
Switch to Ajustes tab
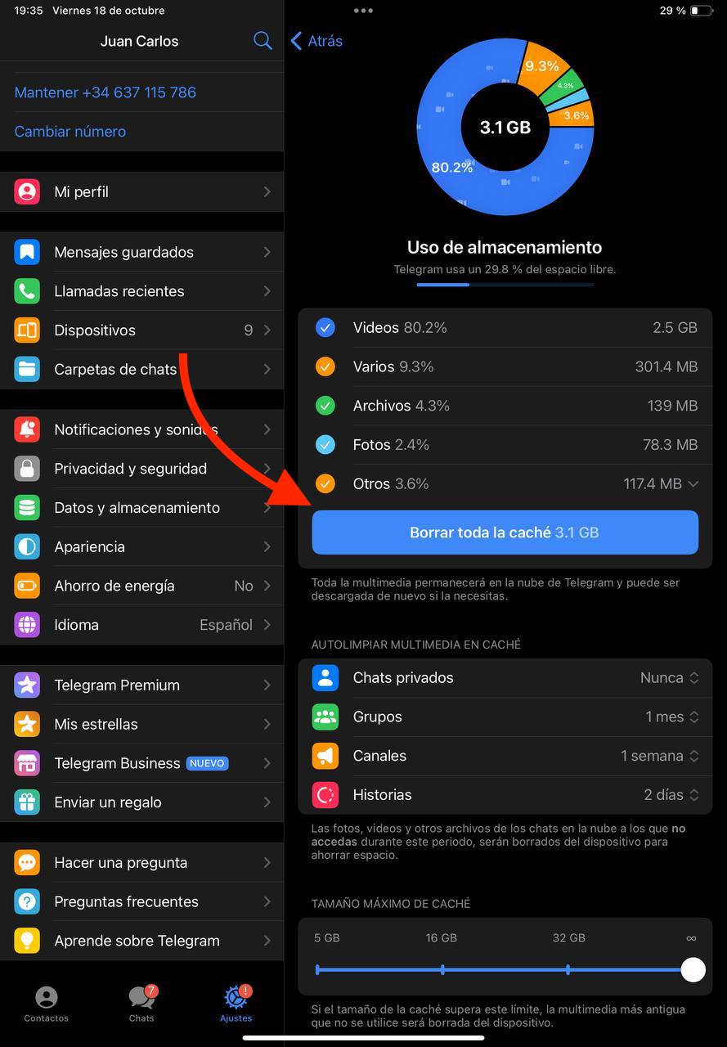[236, 1004]
